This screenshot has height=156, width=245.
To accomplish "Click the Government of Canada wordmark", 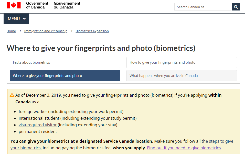I will coord(37,5).
